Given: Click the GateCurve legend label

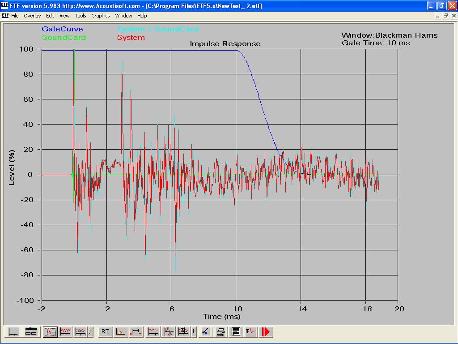Looking at the screenshot, I should point(62,29).
